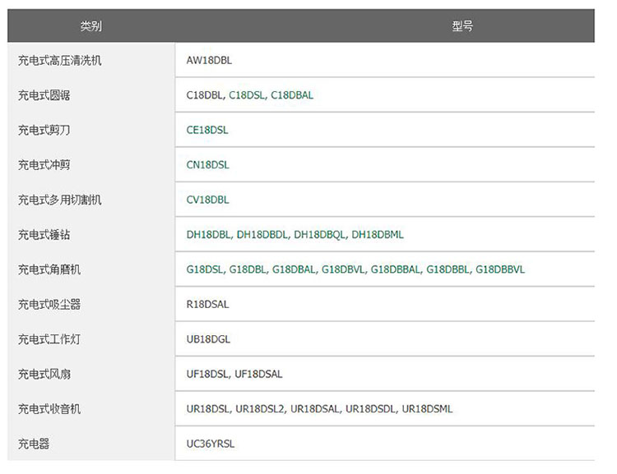Open the DH18DBL rotary hammer link
This screenshot has height=474, width=617.
pyautogui.click(x=209, y=235)
